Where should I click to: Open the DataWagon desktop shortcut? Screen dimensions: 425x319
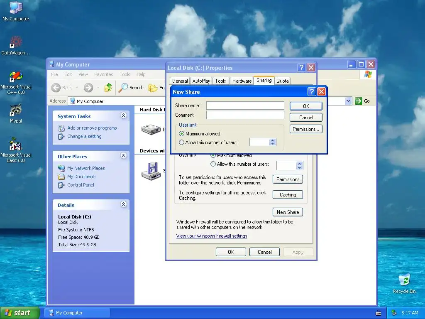[15, 46]
